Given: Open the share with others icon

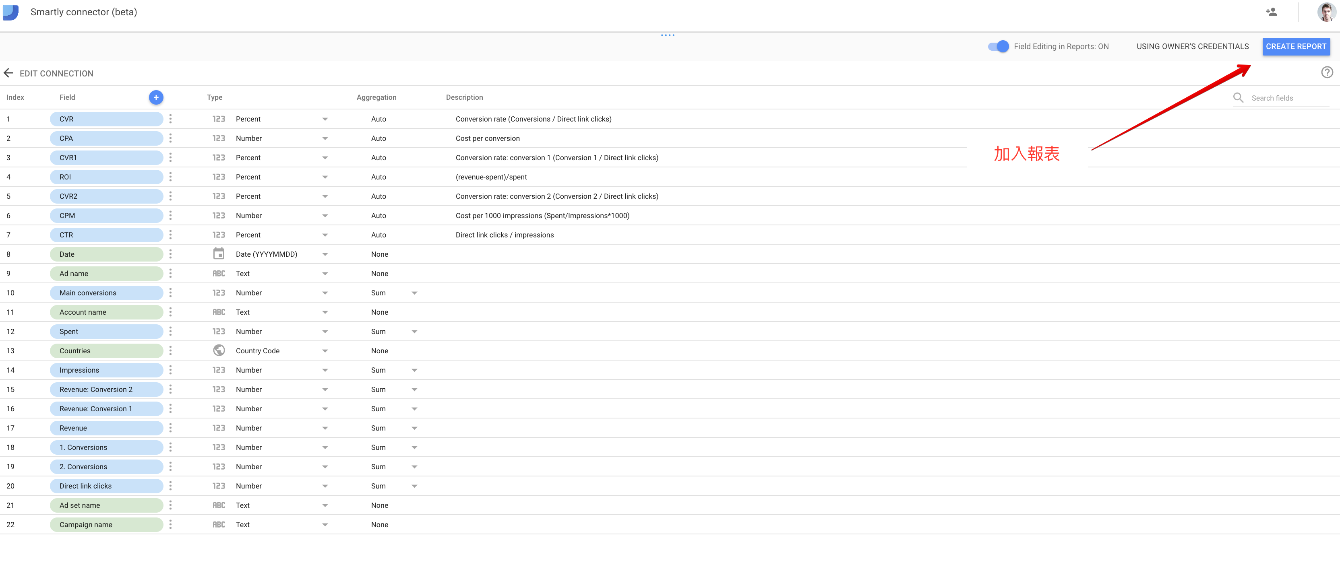Looking at the screenshot, I should click(x=1271, y=12).
